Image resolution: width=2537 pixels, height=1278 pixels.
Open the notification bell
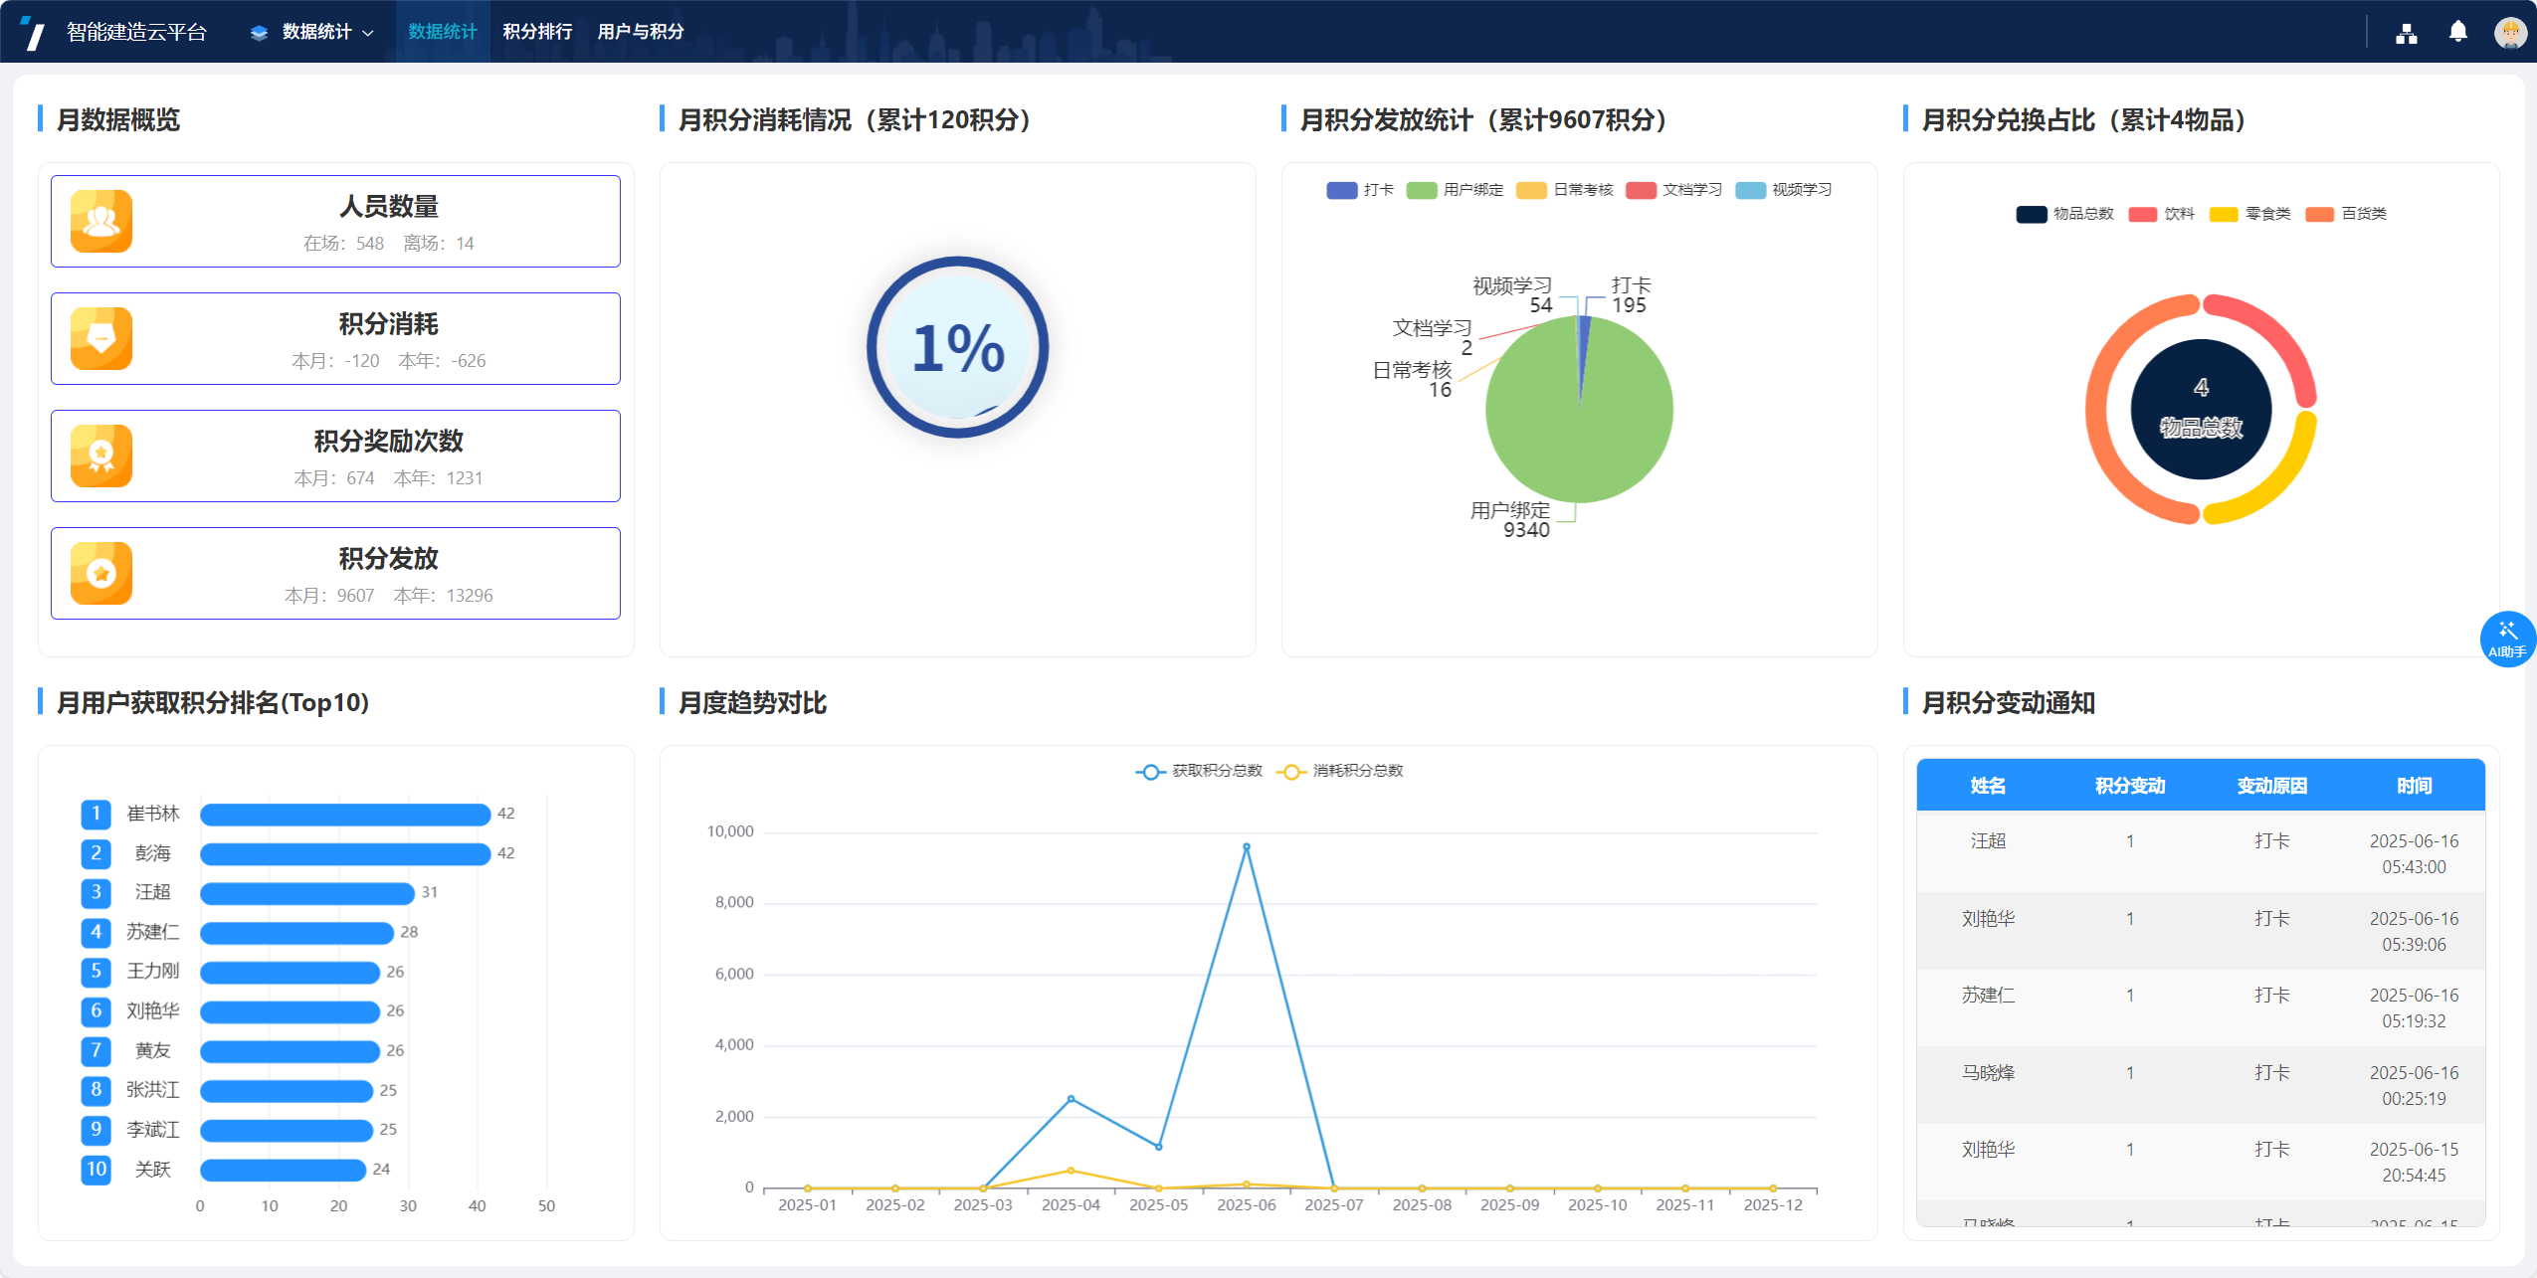coord(2457,32)
